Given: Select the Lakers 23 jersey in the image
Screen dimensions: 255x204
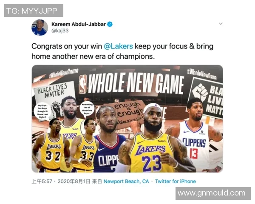Looking at the screenshot, I should [151, 154].
